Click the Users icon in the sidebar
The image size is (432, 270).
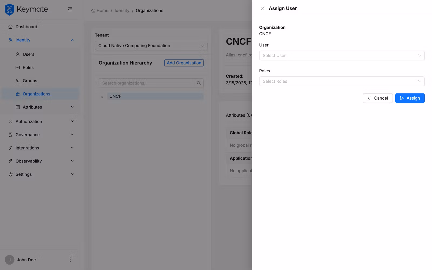[17, 54]
